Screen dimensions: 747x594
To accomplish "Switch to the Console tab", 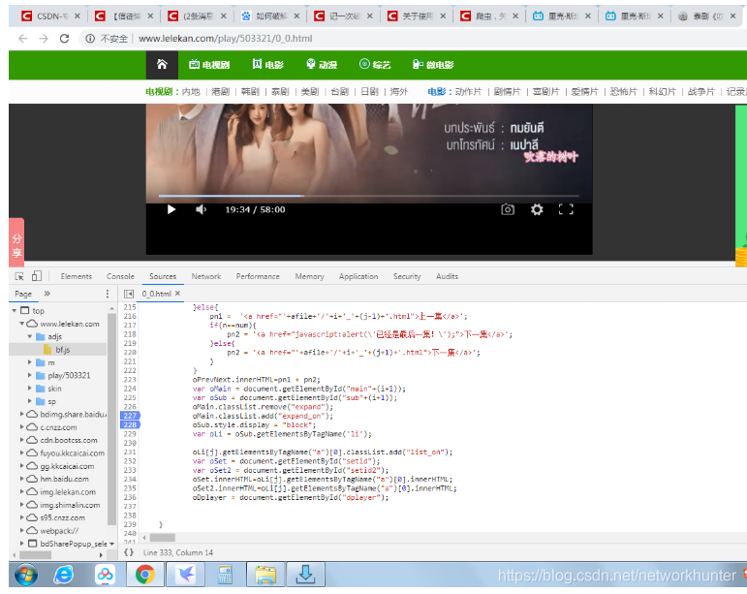I will pyautogui.click(x=120, y=276).
